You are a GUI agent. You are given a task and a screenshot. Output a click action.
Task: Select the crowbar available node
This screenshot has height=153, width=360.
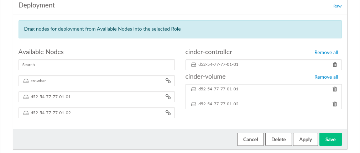click(x=38, y=81)
